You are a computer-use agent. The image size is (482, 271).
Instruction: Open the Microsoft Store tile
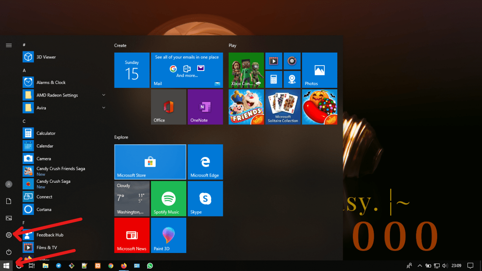pos(150,162)
